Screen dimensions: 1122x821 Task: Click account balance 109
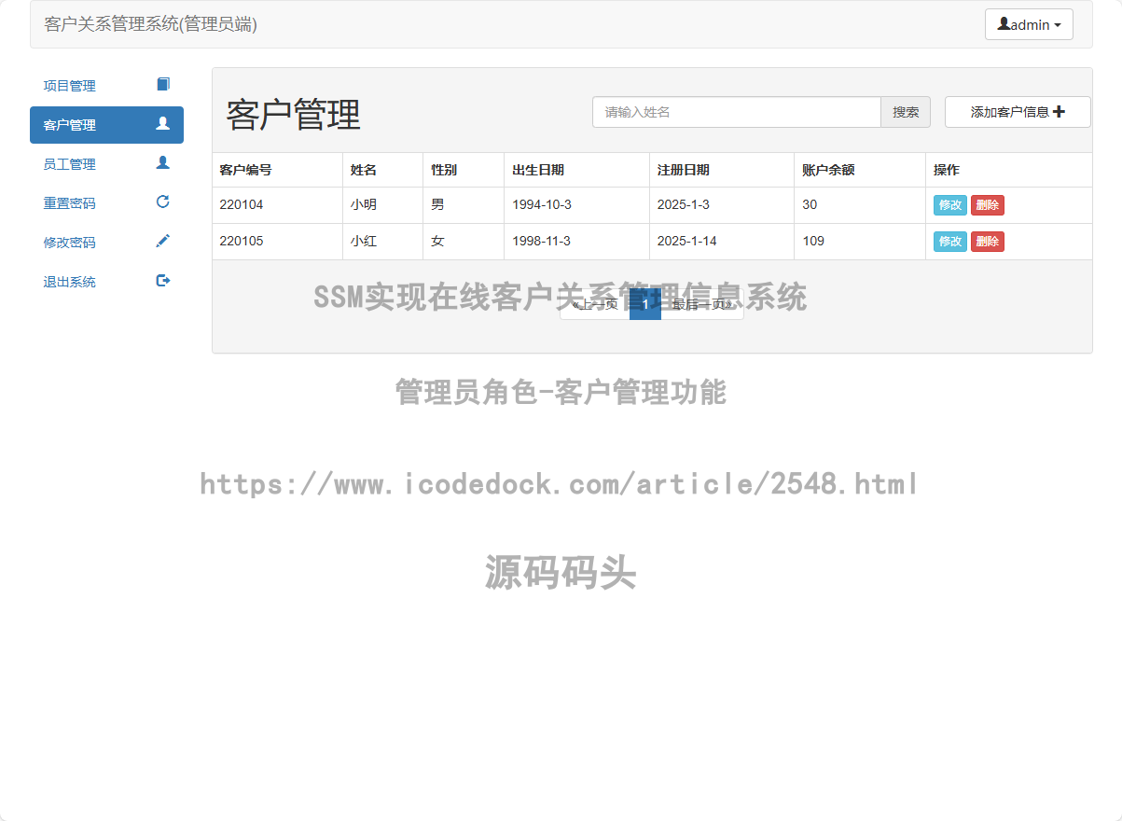813,241
